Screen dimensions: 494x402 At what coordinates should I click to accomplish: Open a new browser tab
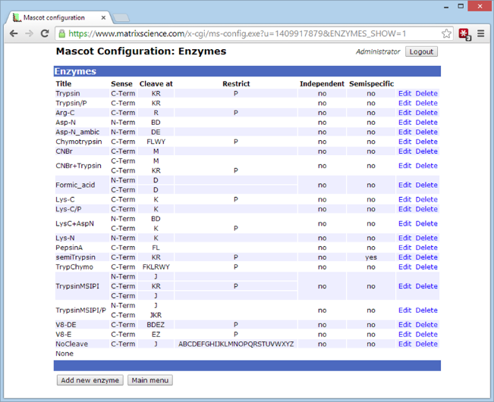121,18
